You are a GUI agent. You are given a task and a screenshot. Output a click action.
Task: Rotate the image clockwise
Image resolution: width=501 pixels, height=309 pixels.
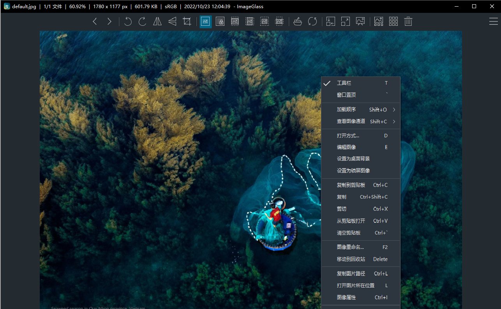(x=143, y=21)
